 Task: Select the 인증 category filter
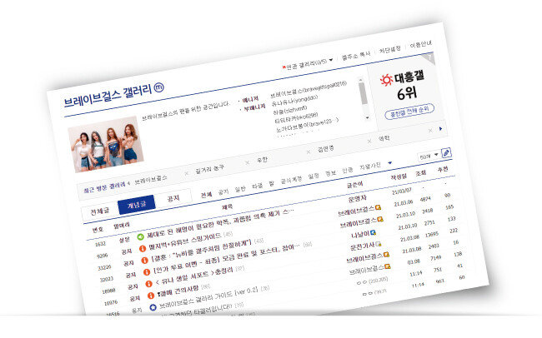[348, 170]
